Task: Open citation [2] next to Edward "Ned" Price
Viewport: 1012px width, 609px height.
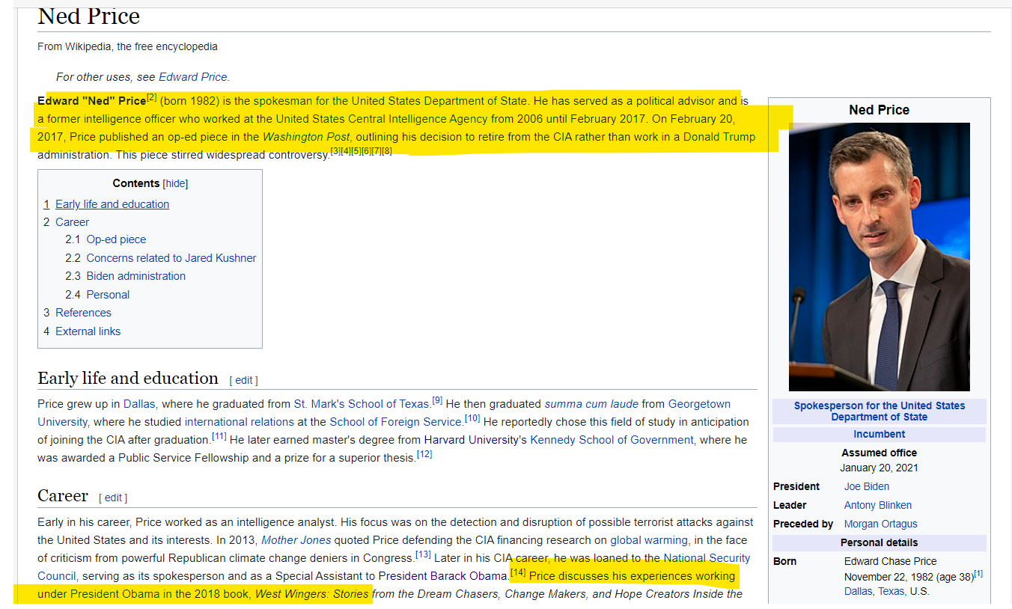Action: pos(151,97)
